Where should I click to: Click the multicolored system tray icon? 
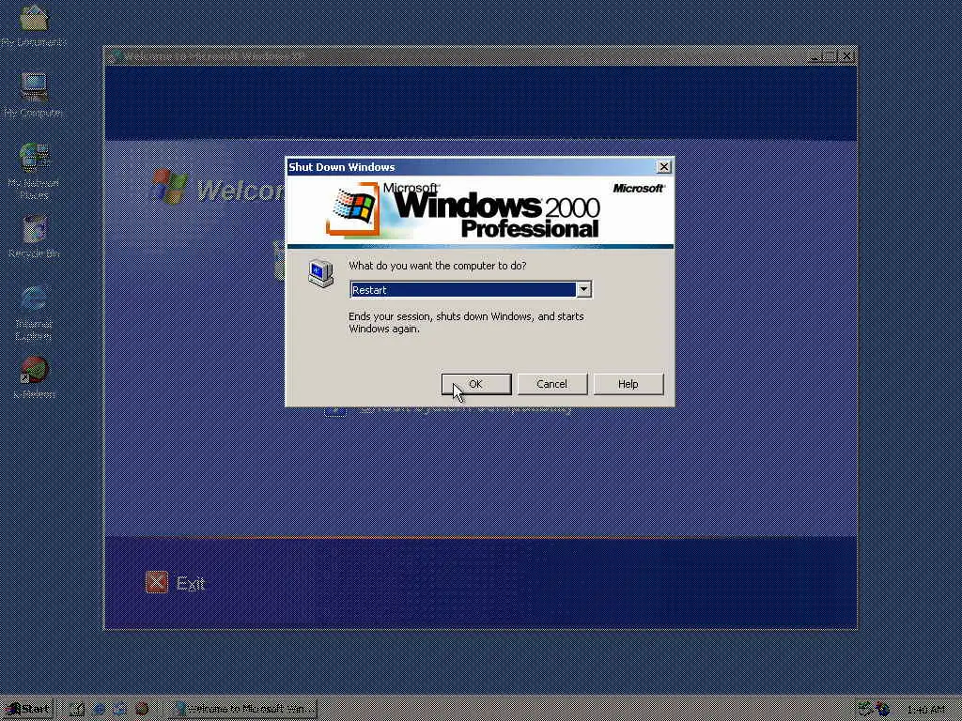[x=882, y=709]
